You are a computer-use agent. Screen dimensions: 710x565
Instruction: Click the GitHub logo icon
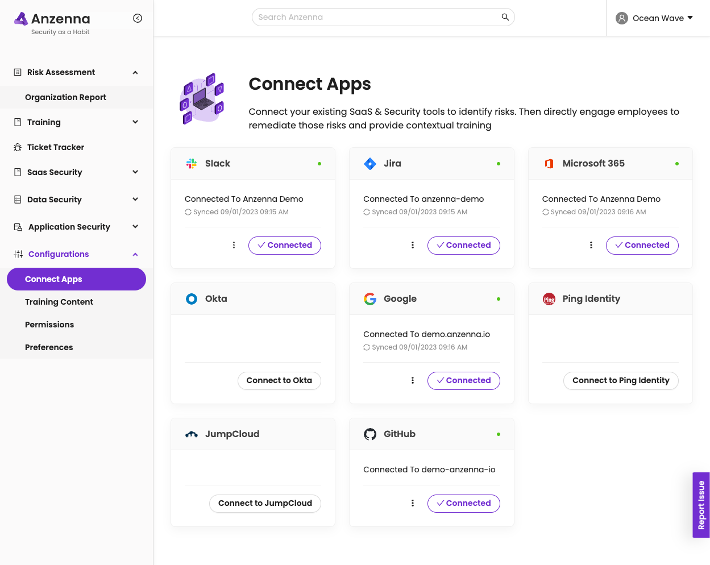pos(370,434)
